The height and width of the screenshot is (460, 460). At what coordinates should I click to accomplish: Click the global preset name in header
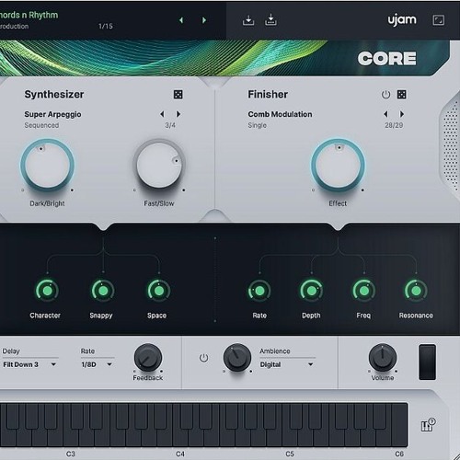[29, 15]
